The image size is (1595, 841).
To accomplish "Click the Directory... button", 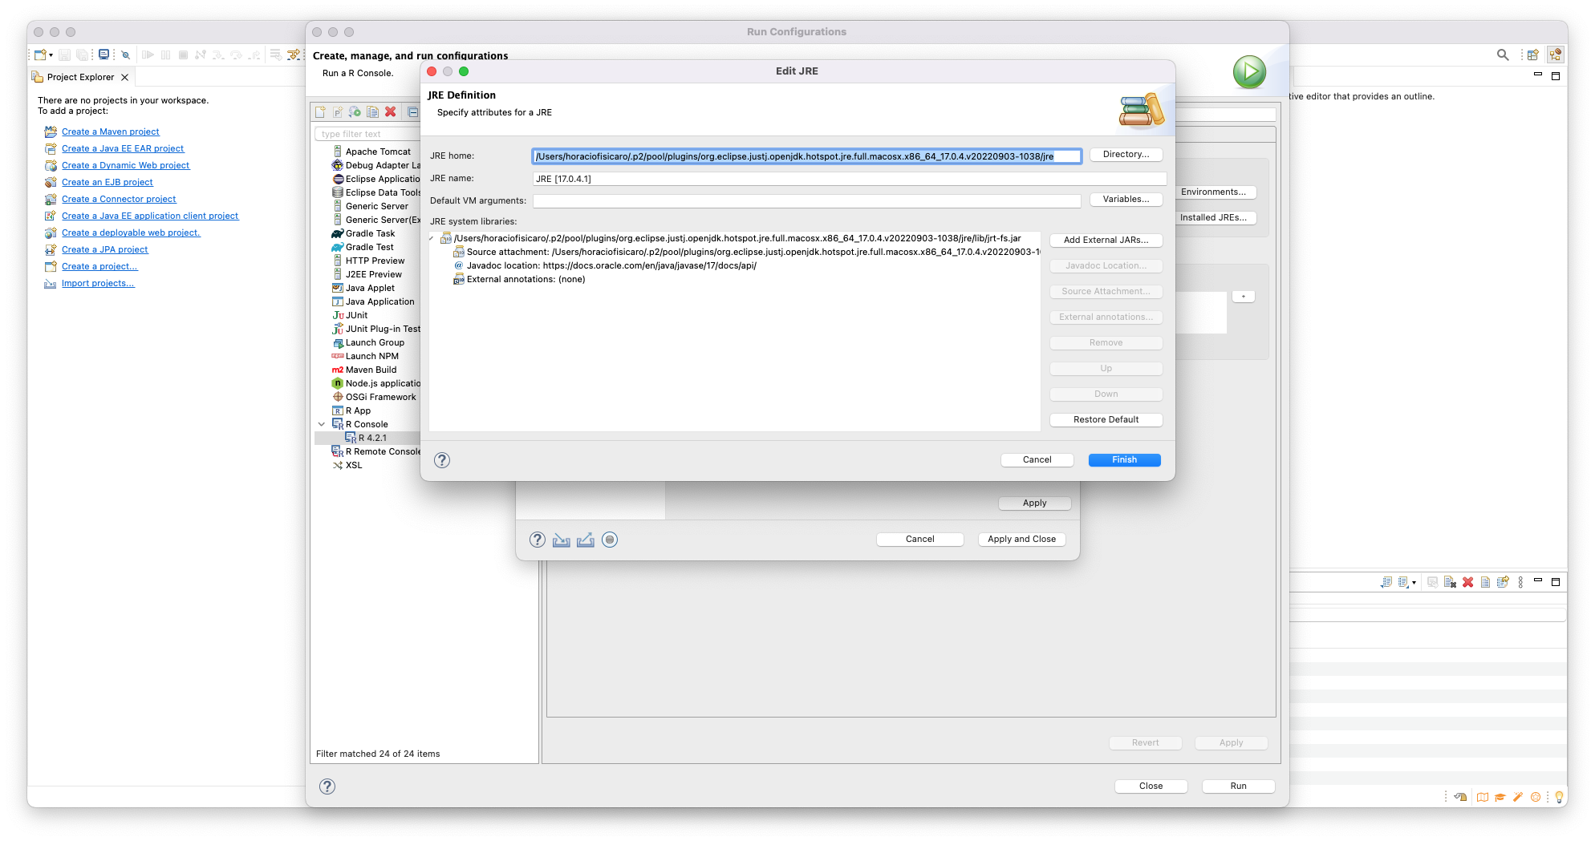I will click(1126, 155).
